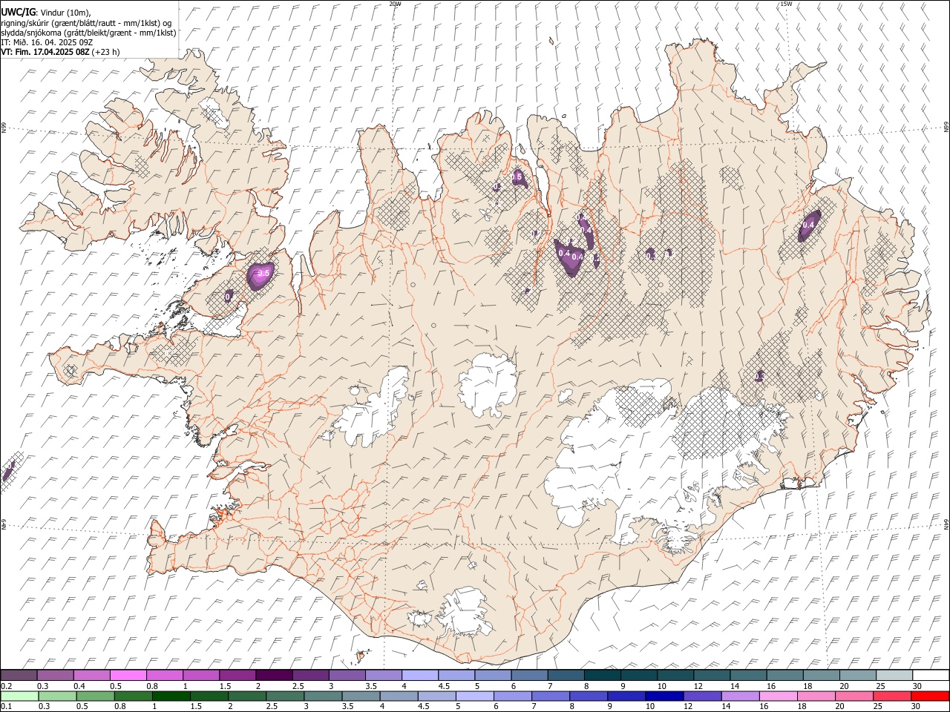
Task: Select upper legend swatch between 14 and 16
Action: point(748,676)
